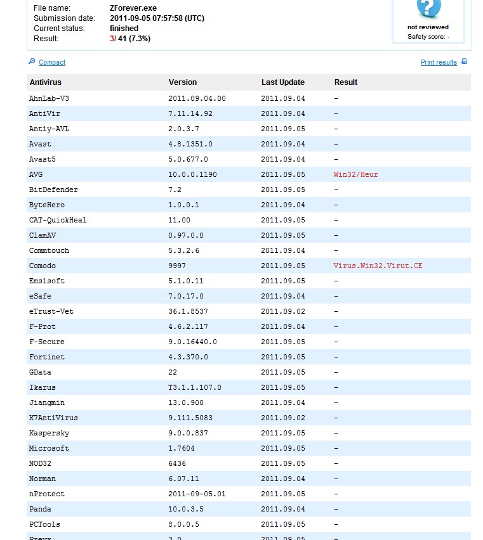Image resolution: width=483 pixels, height=540 pixels.
Task: Open the Win32/Heur detection from AVG
Action: 355,174
